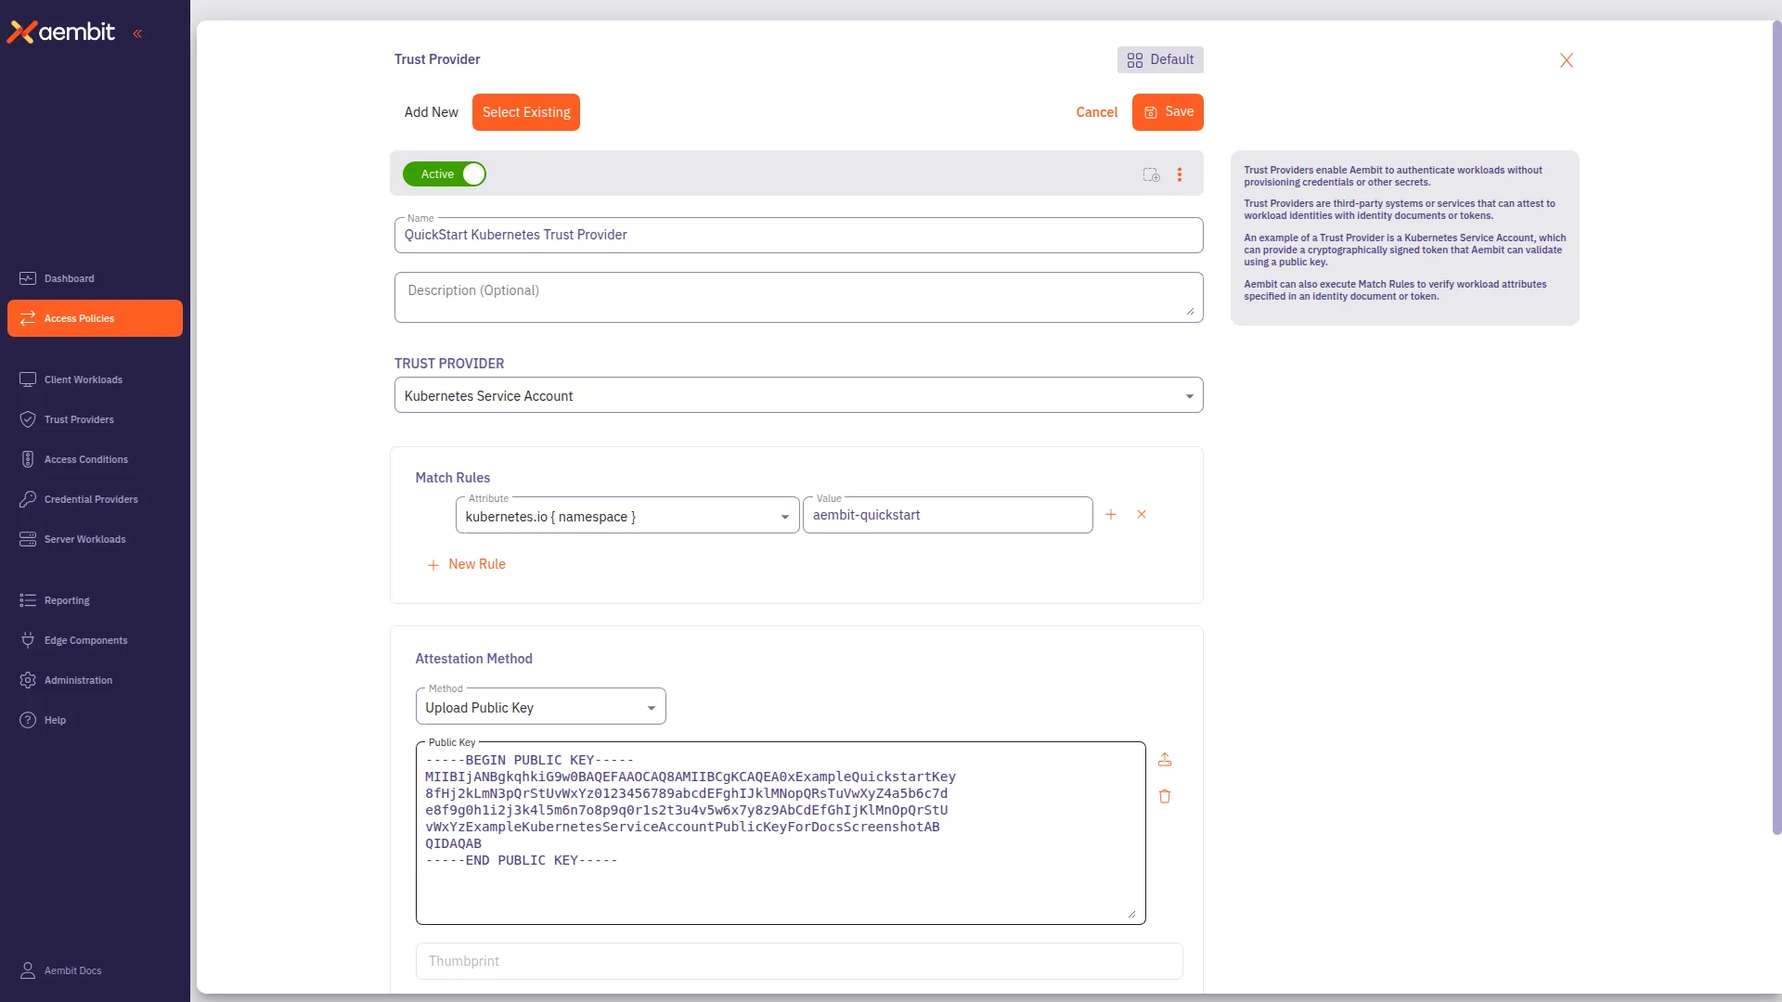Switch to the Select Existing tab
Image resolution: width=1782 pixels, height=1002 pixels.
tap(526, 112)
